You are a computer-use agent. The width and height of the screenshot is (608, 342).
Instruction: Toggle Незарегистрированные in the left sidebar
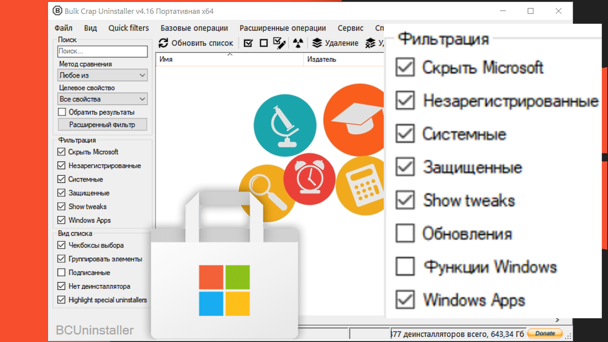pyautogui.click(x=61, y=166)
